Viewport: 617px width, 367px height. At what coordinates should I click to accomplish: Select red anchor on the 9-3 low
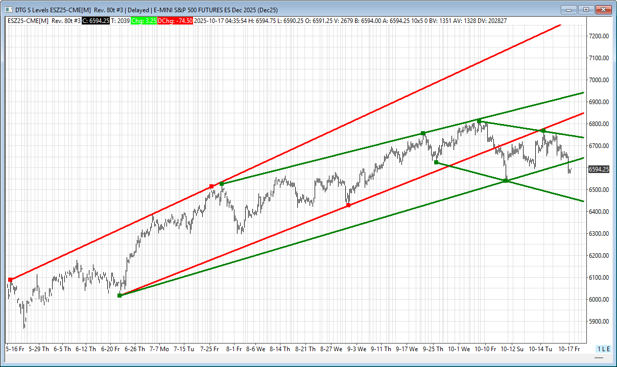click(x=348, y=205)
